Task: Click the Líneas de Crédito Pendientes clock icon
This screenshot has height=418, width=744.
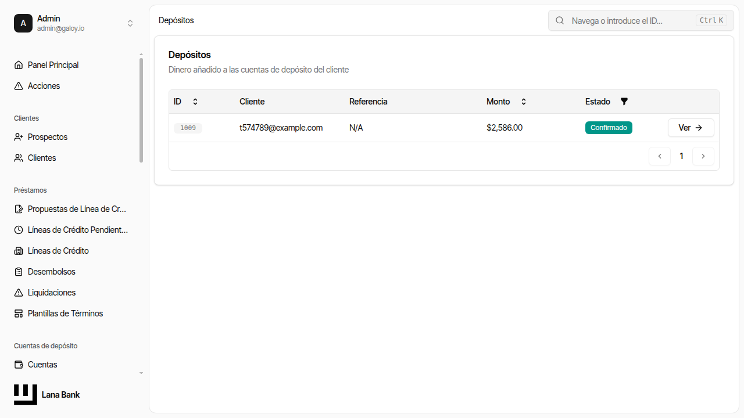Action: (x=19, y=230)
